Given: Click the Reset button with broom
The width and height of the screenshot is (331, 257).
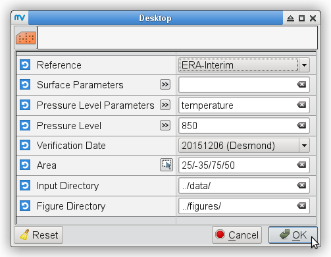Looking at the screenshot, I should click(x=39, y=235).
